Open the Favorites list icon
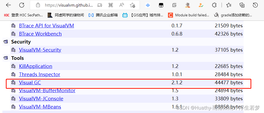 click(229, 5)
